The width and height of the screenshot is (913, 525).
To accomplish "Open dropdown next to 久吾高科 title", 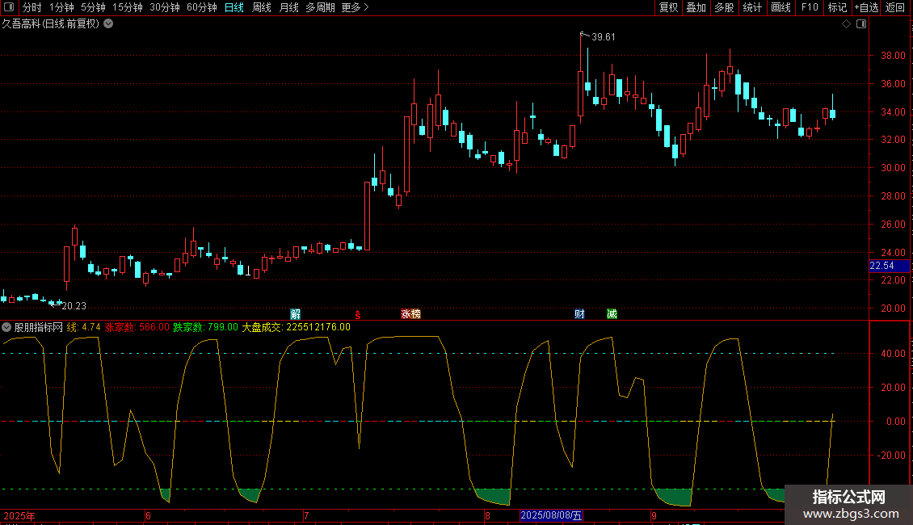I will coord(108,24).
